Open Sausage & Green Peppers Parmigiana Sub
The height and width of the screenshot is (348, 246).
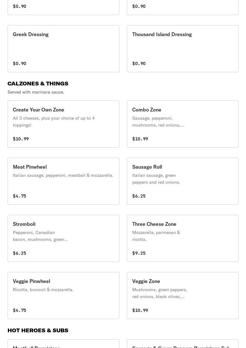[x=182, y=345]
